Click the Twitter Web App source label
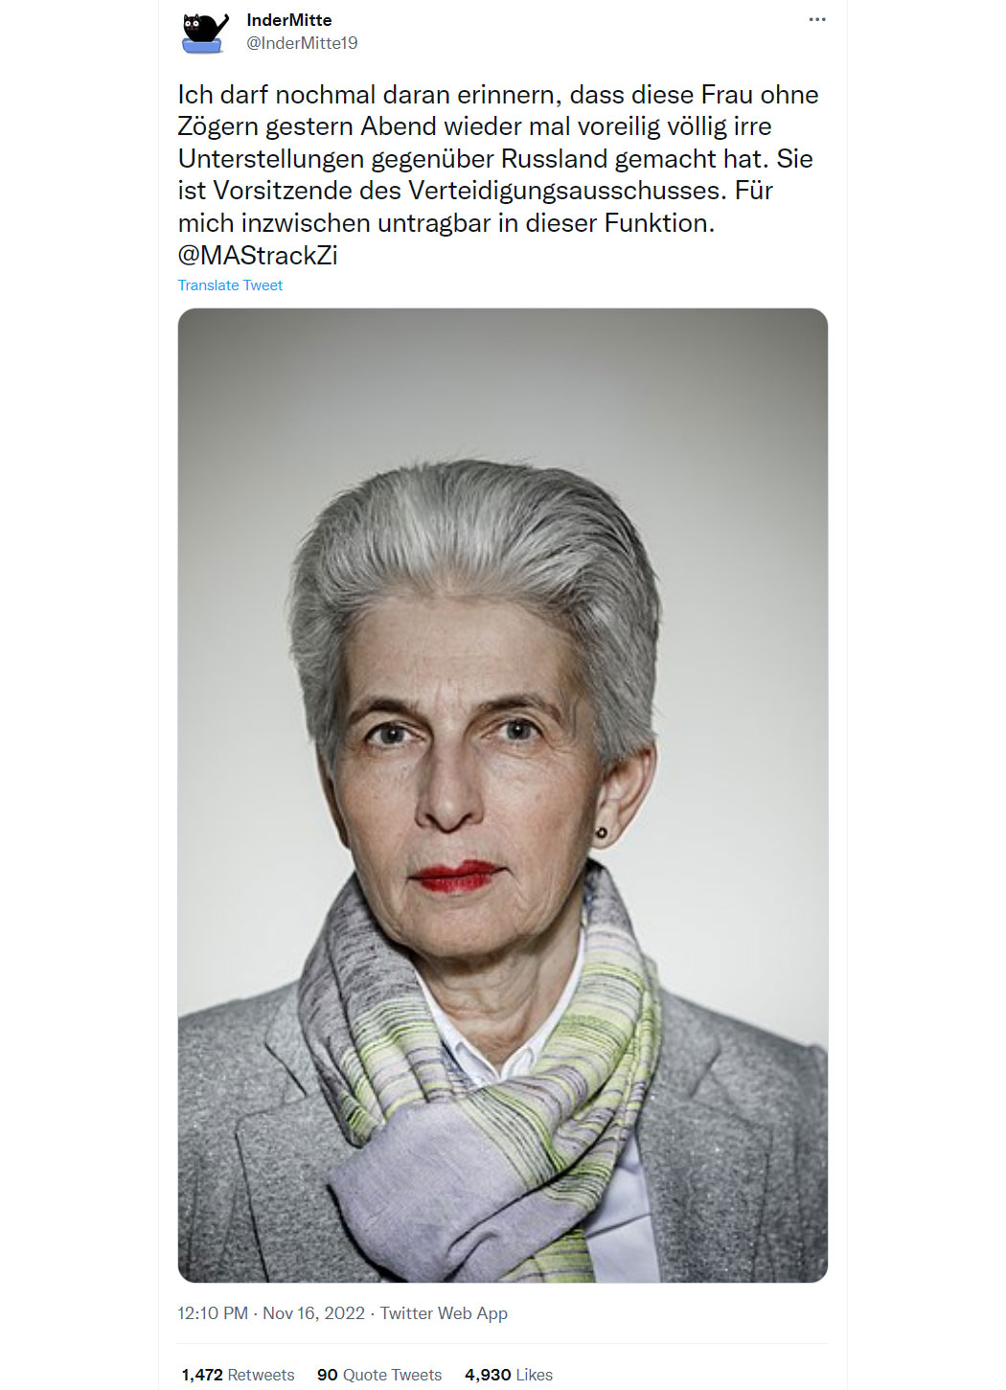Viewport: 1006px width, 1390px height. (444, 1313)
